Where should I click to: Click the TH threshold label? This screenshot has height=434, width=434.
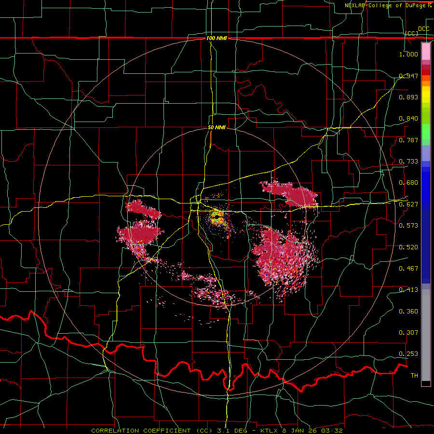(x=414, y=376)
